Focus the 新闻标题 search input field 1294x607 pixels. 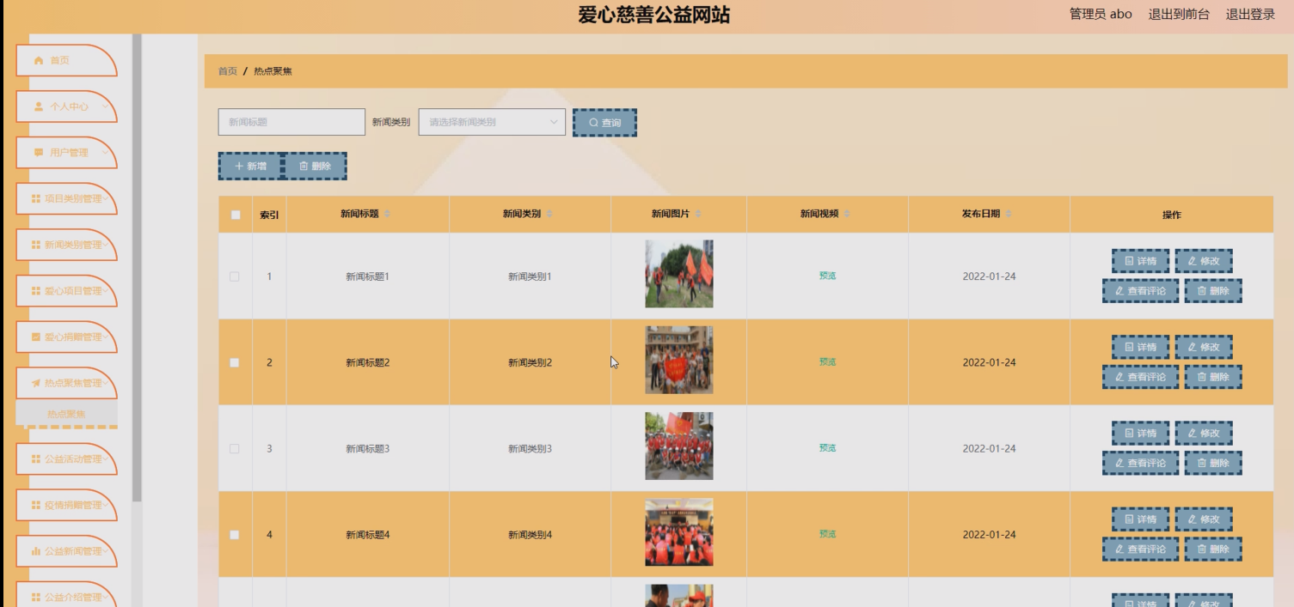click(291, 122)
